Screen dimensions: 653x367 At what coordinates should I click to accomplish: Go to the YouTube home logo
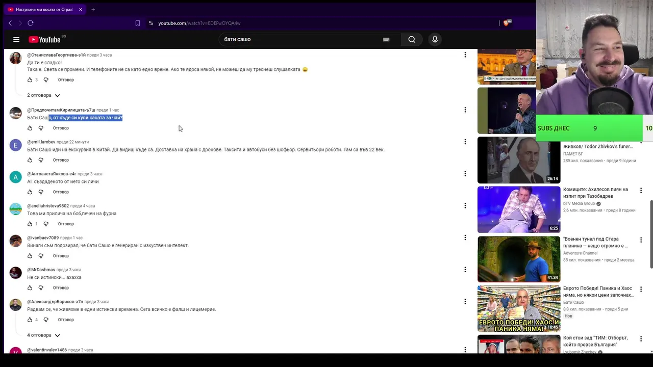[x=44, y=39]
